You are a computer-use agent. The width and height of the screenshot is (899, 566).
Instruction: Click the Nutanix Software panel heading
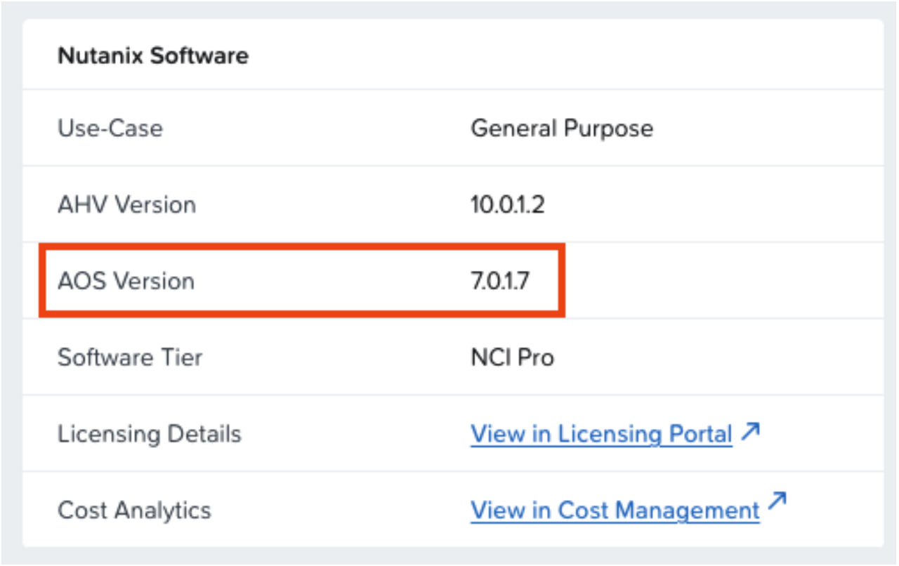click(153, 55)
